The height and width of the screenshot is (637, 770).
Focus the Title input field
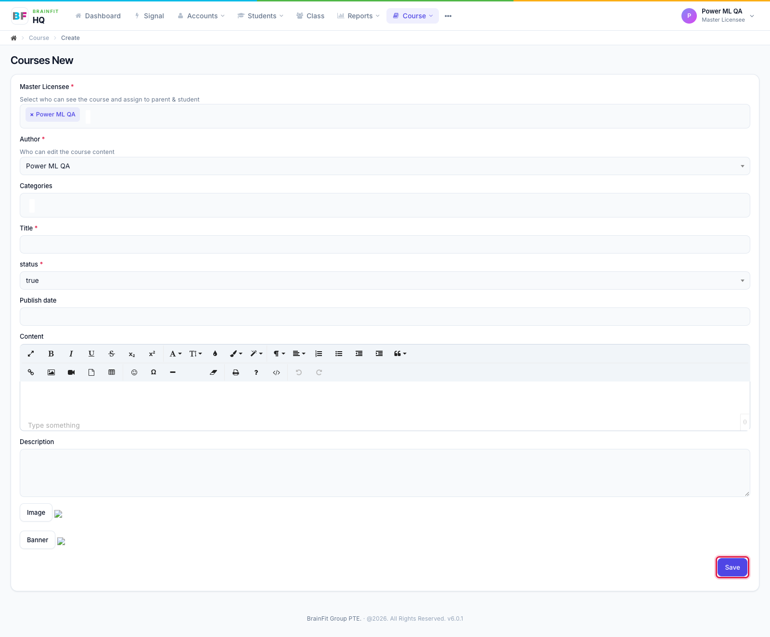tap(385, 244)
